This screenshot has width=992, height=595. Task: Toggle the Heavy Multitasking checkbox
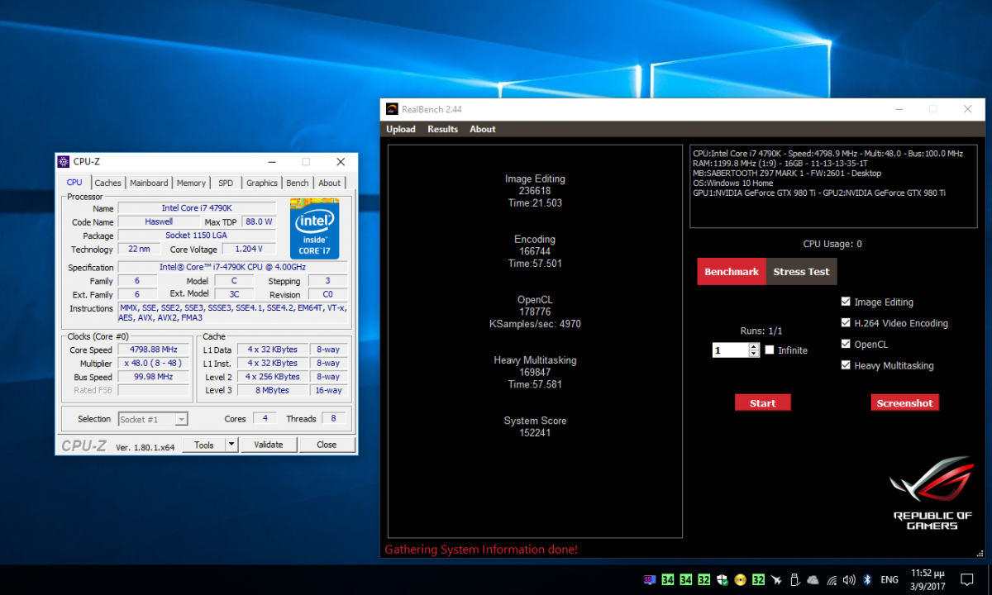point(846,365)
